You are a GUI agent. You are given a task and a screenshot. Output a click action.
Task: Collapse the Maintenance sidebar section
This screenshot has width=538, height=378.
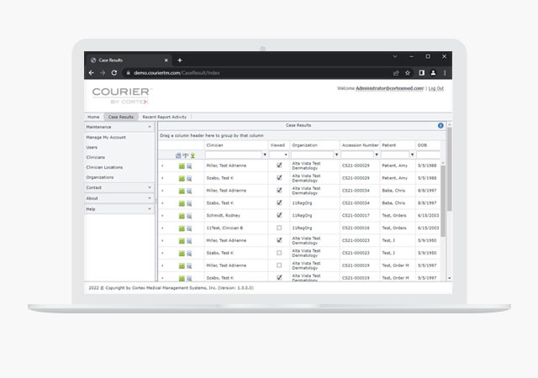point(150,127)
